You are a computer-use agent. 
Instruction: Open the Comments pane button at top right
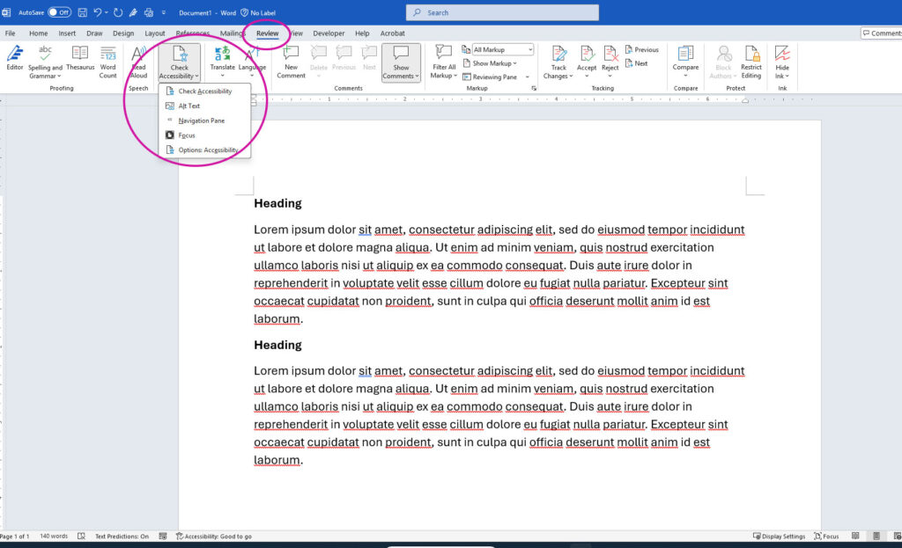882,33
